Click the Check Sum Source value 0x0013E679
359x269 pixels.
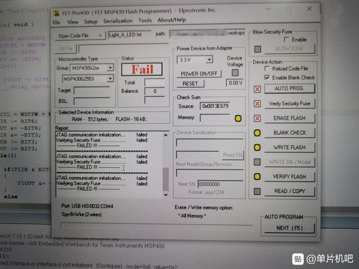[215, 106]
